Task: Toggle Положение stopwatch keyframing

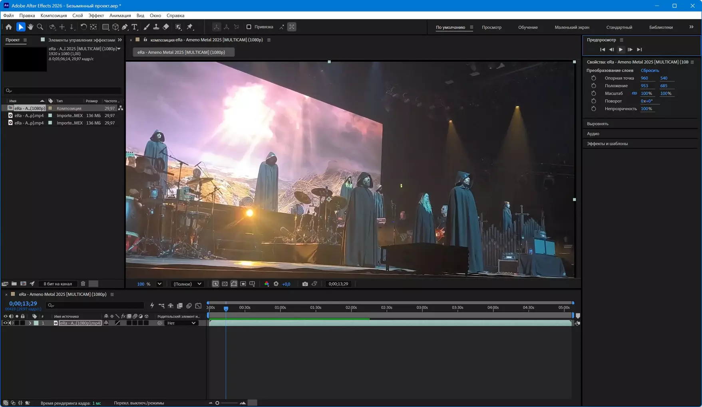Action: click(x=593, y=86)
